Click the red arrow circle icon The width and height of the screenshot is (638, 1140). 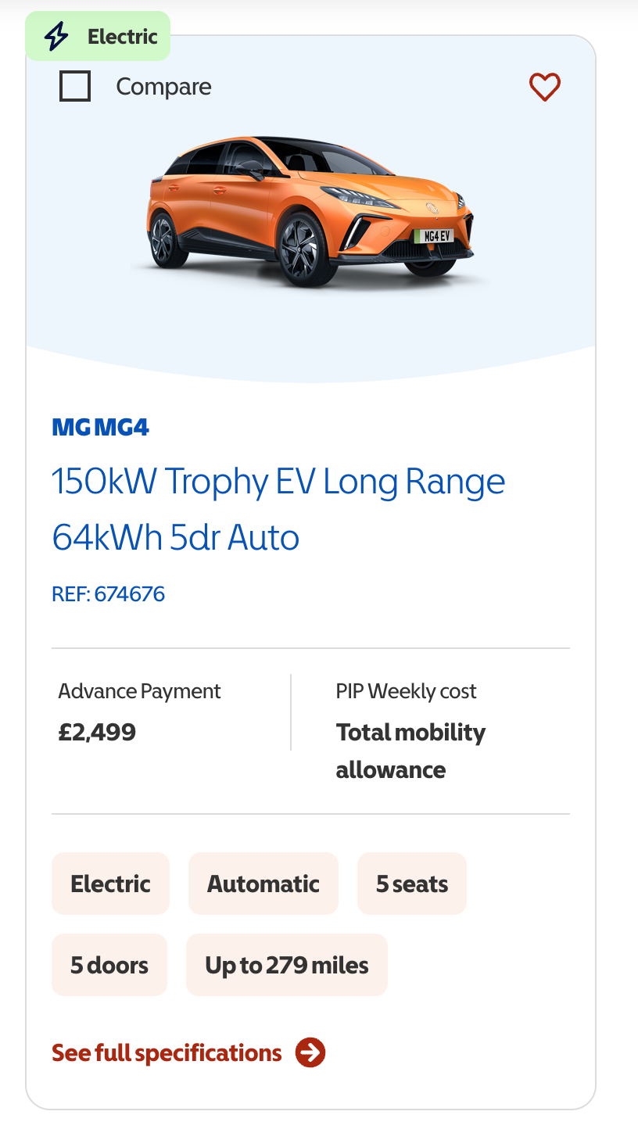point(310,1052)
